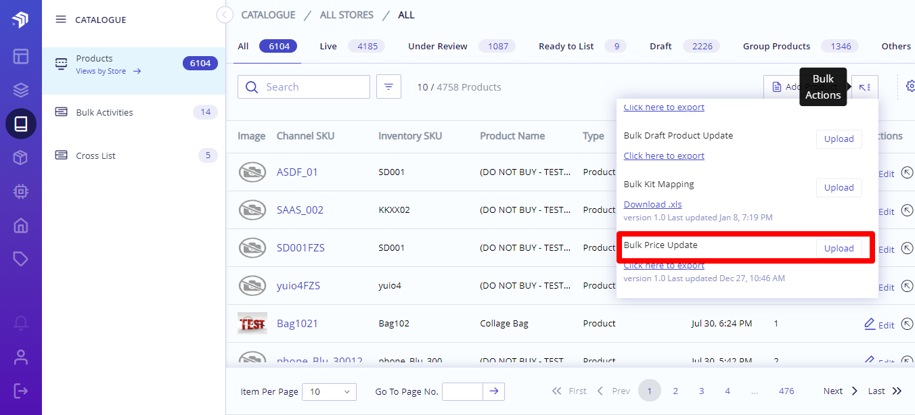This screenshot has height=415, width=915.
Task: Click the CATALOGUE breadcrumb
Action: tap(268, 15)
